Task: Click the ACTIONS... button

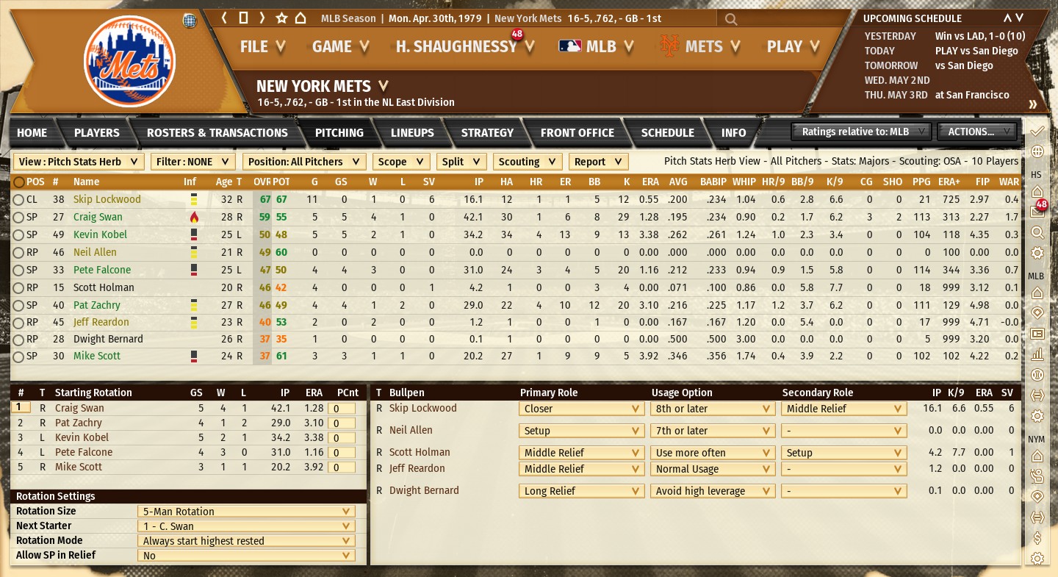Action: click(x=977, y=132)
